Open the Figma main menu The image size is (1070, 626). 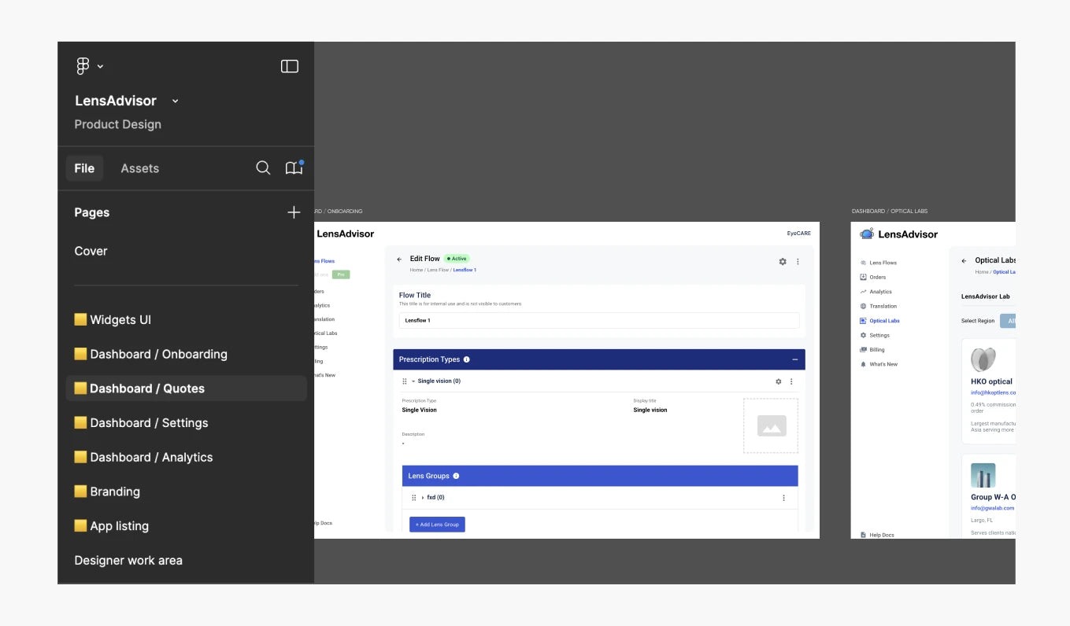[x=89, y=67]
